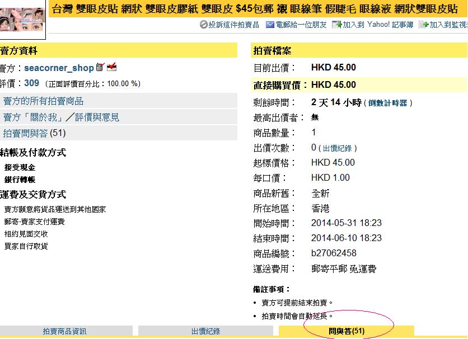Open seacorner_shop seller profile link
The height and width of the screenshot is (339, 468).
59,68
